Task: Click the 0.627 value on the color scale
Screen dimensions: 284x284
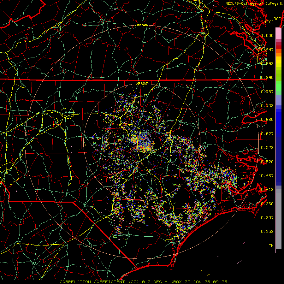Action: coord(267,134)
